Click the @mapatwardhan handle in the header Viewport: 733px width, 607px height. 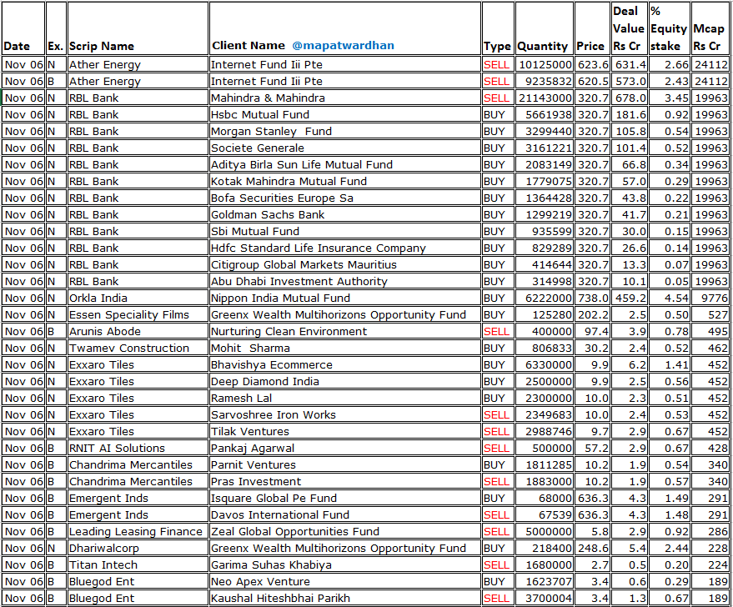click(343, 46)
